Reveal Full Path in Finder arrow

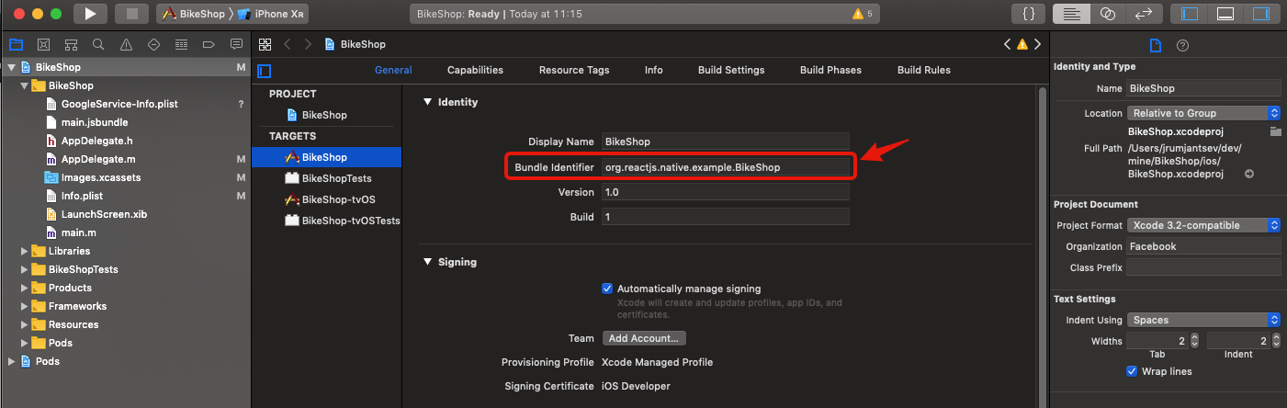(1249, 174)
